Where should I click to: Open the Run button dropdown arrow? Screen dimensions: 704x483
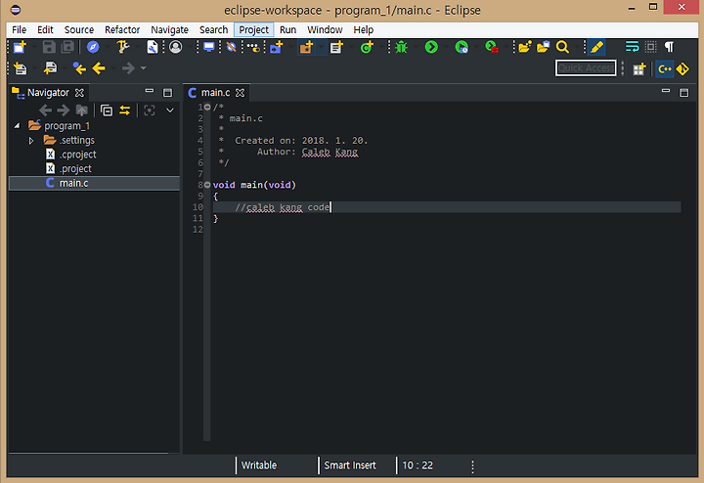pyautogui.click(x=446, y=47)
